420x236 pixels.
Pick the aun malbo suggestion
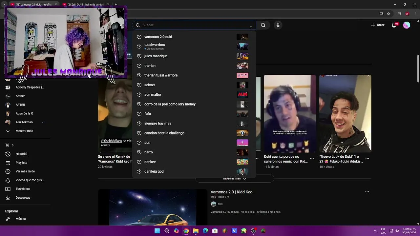click(194, 94)
